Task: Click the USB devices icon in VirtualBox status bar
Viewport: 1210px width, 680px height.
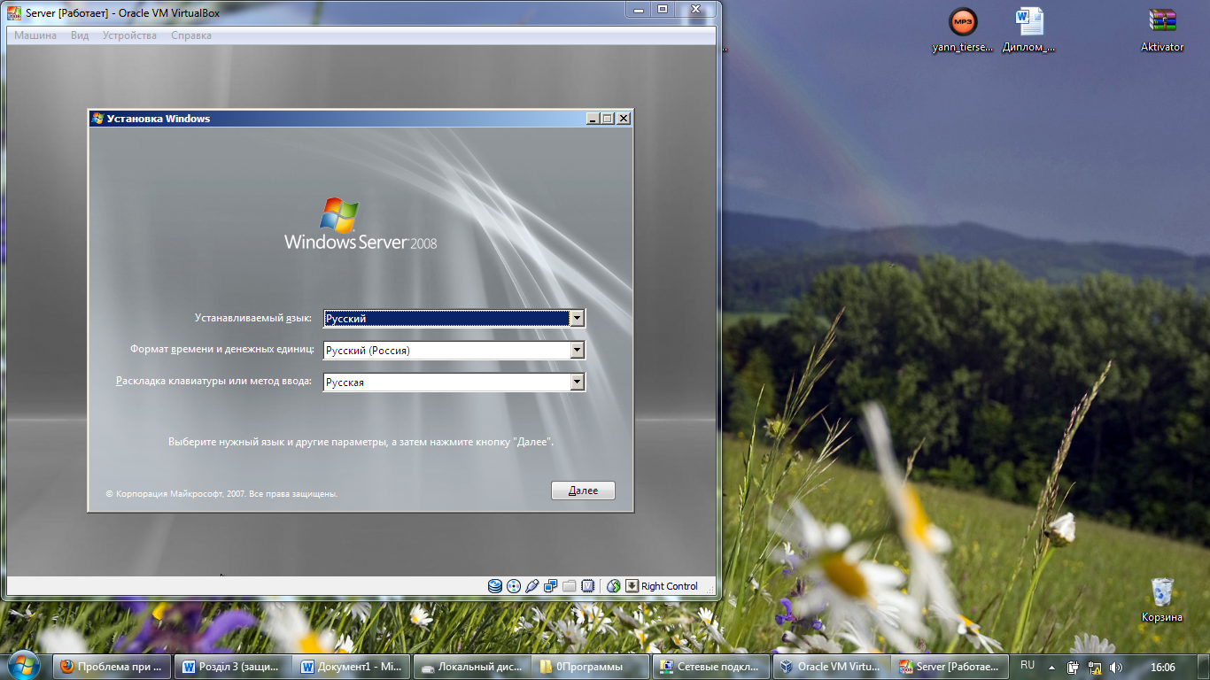Action: (x=531, y=586)
